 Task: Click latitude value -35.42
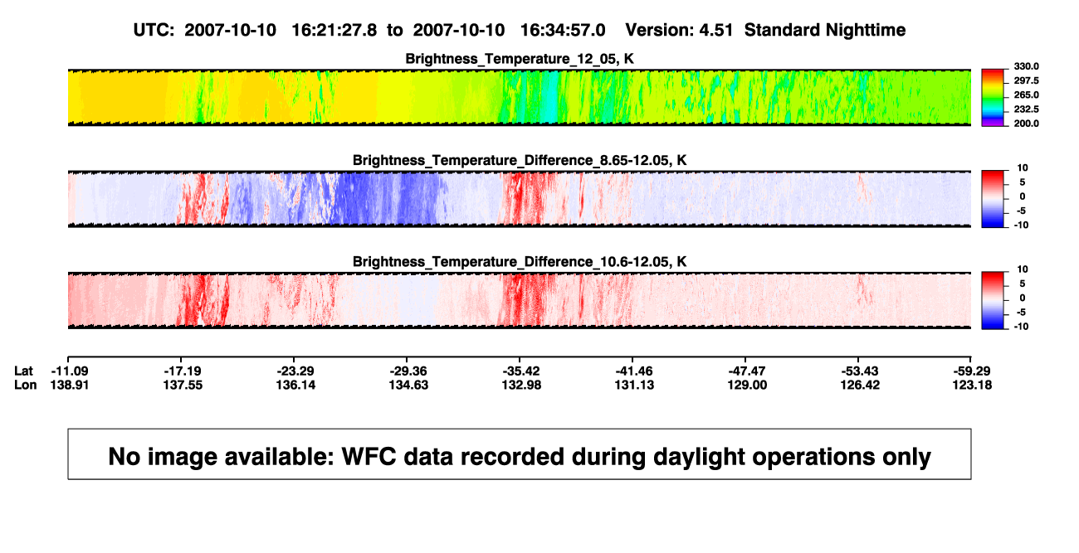(521, 371)
